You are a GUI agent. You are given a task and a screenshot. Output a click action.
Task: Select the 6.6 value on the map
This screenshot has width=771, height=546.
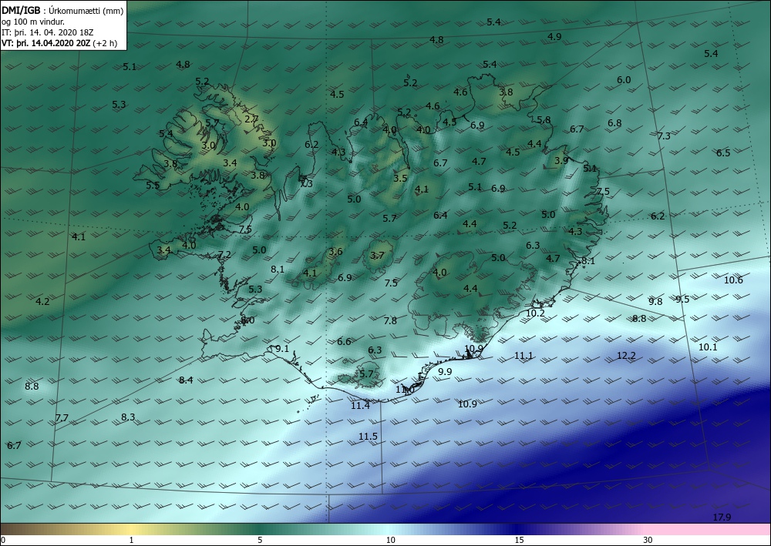344,342
